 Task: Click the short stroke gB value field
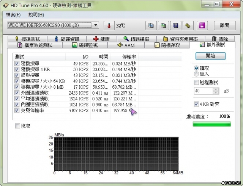[203, 91]
